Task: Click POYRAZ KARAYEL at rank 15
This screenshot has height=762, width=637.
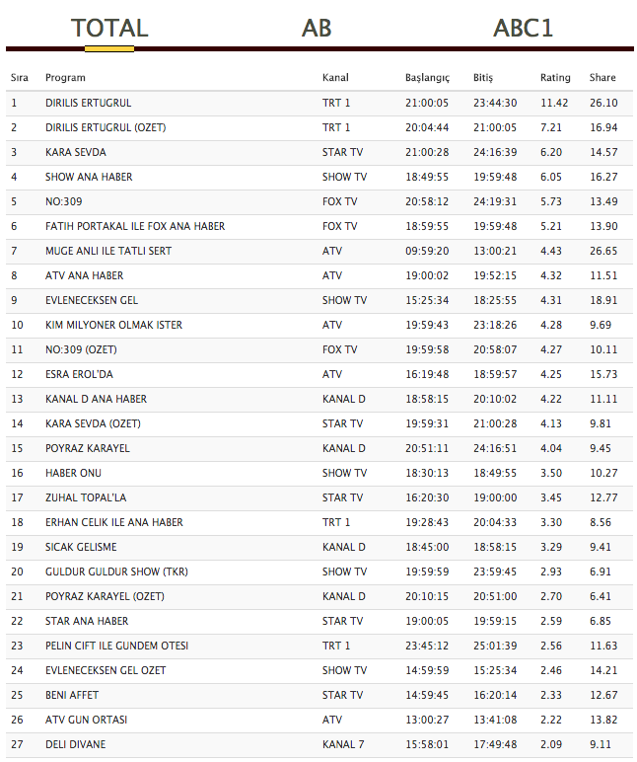Action: coord(88,448)
